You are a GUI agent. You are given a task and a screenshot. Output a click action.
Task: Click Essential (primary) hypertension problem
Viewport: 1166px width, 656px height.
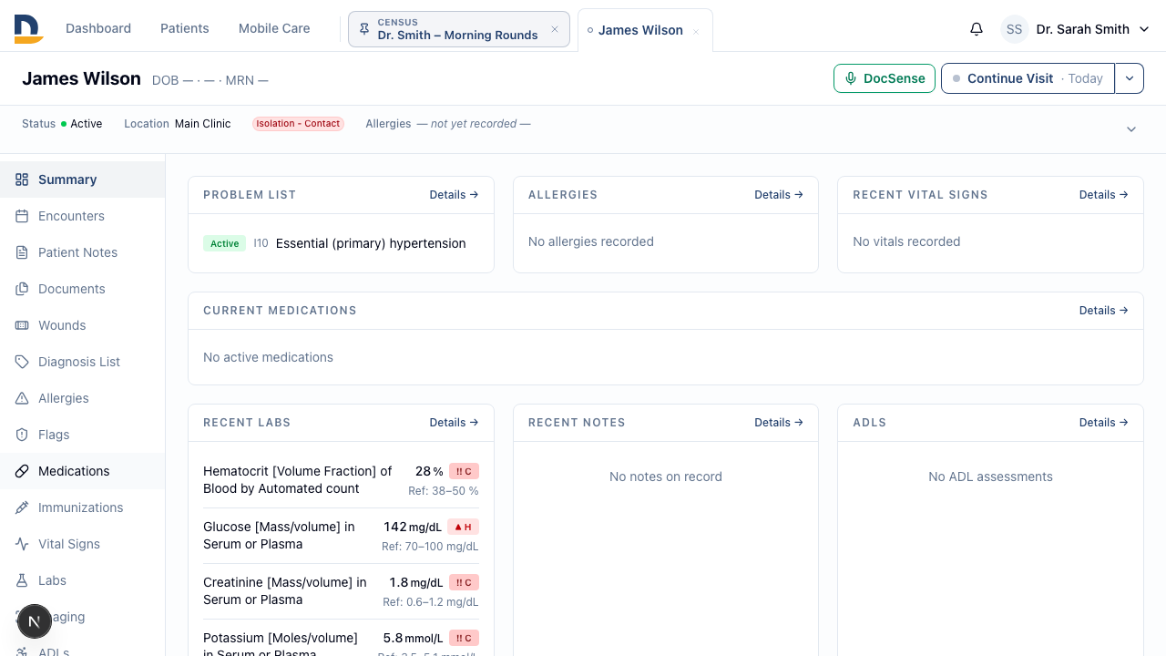(x=371, y=243)
